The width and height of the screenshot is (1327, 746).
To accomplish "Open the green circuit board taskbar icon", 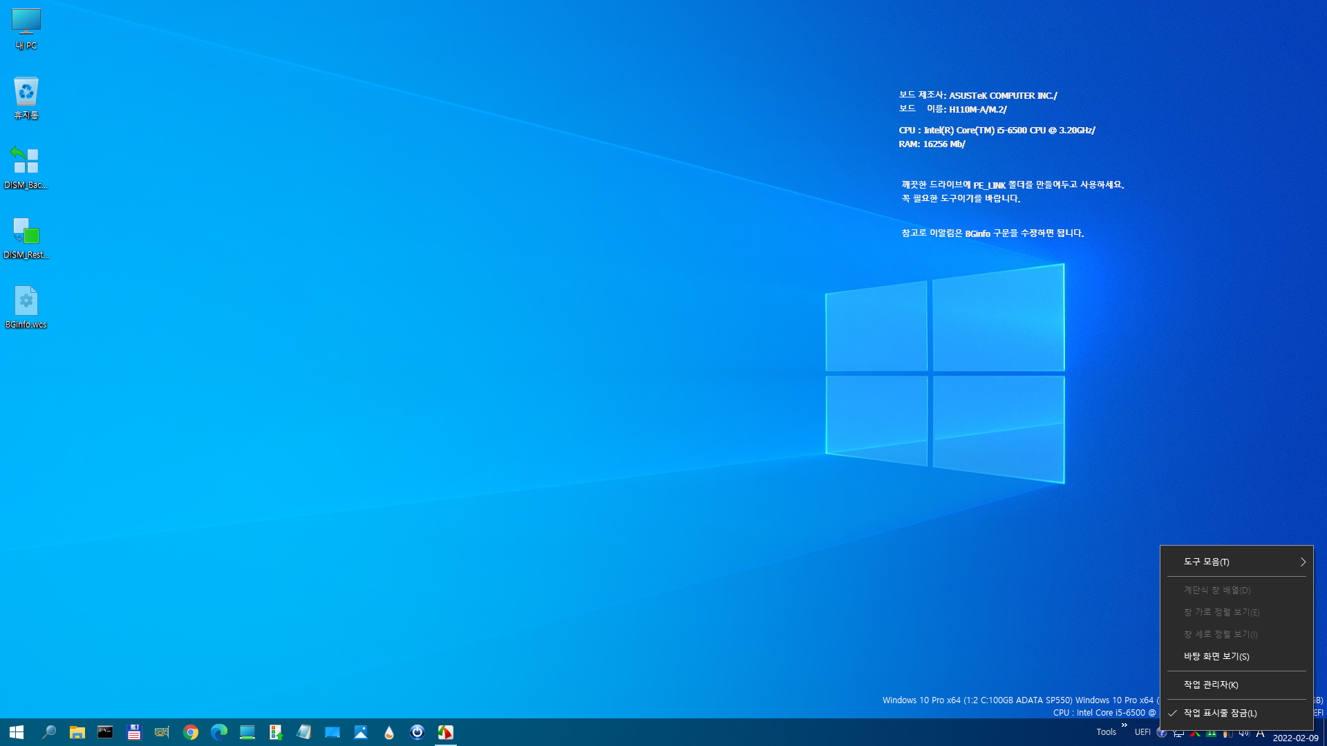I will pyautogui.click(x=162, y=732).
